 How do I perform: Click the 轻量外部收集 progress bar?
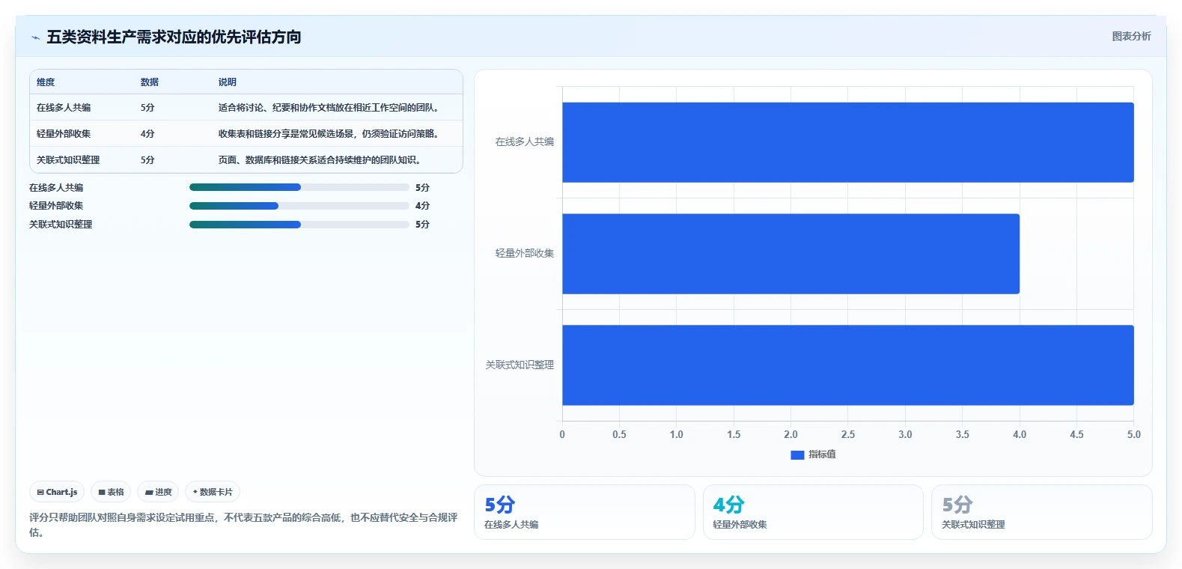[x=299, y=206]
